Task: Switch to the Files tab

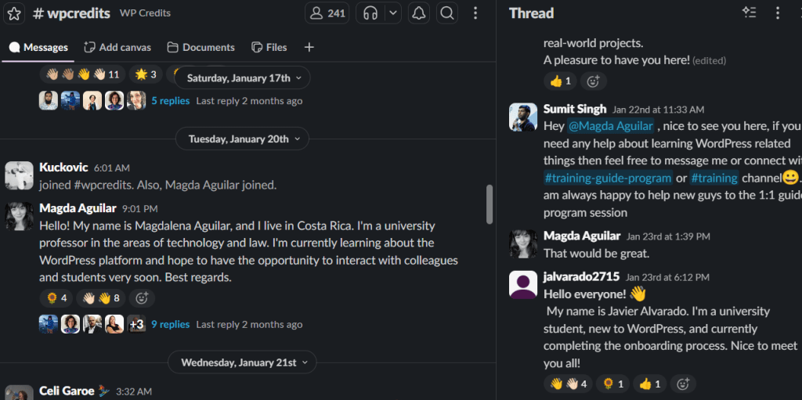Action: coord(269,47)
